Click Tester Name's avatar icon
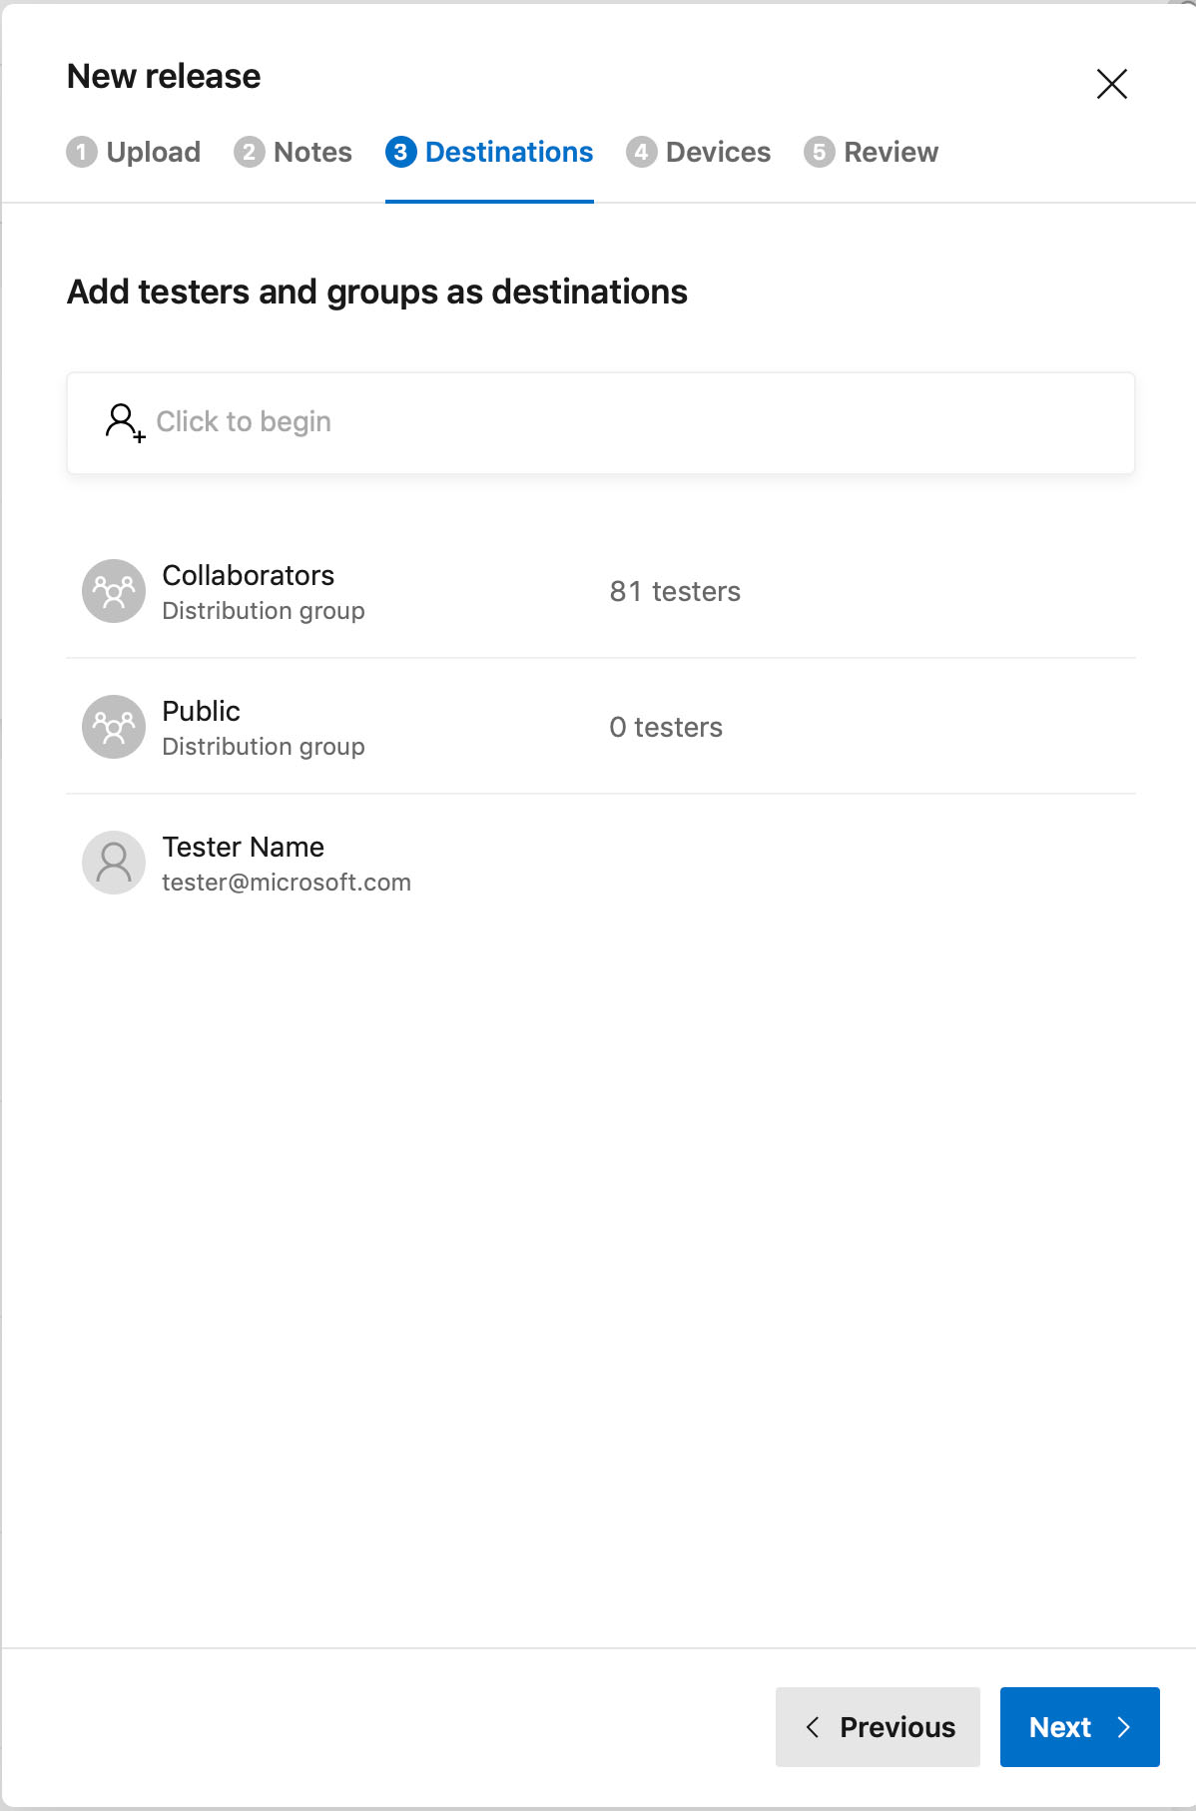The image size is (1196, 1811). [113, 862]
